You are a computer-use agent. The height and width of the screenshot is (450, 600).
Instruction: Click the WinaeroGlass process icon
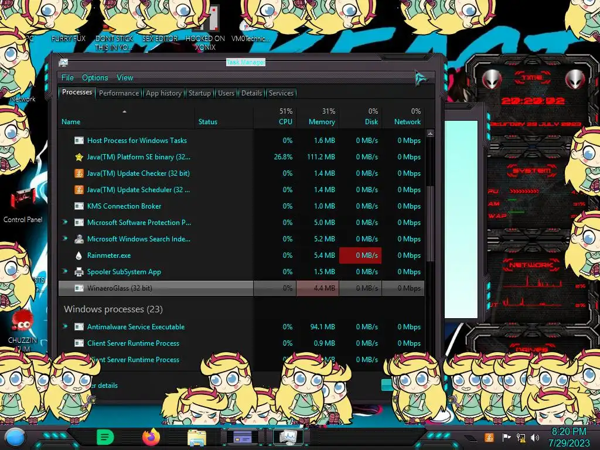pos(79,288)
